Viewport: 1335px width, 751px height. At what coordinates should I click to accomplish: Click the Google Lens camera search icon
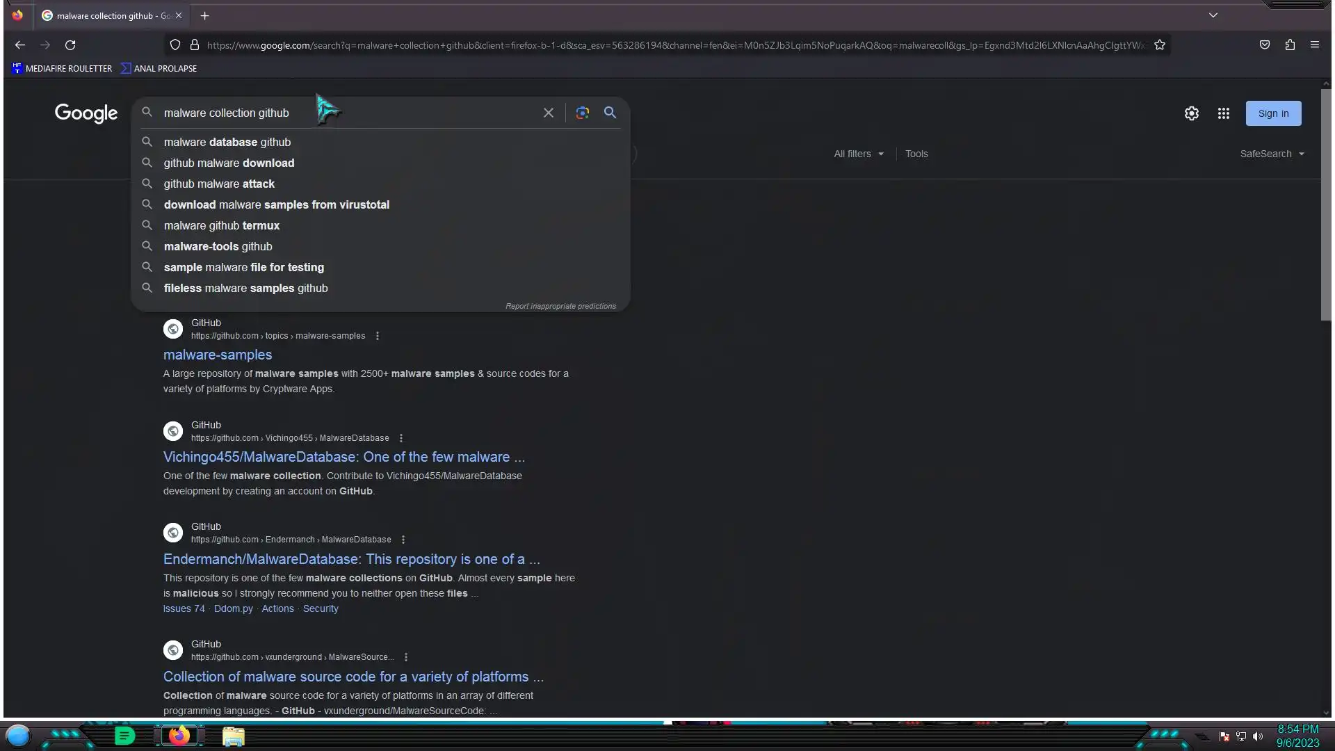pyautogui.click(x=583, y=113)
